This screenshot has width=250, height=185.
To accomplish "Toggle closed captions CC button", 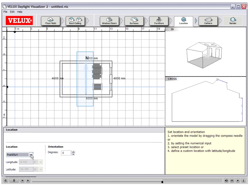I will tap(232, 180).
